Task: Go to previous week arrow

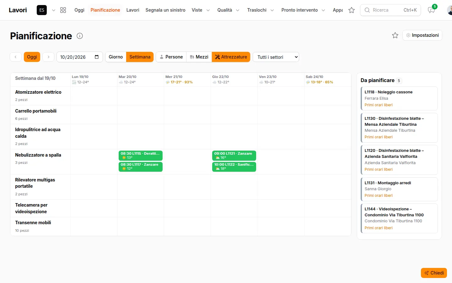Action: click(16, 57)
